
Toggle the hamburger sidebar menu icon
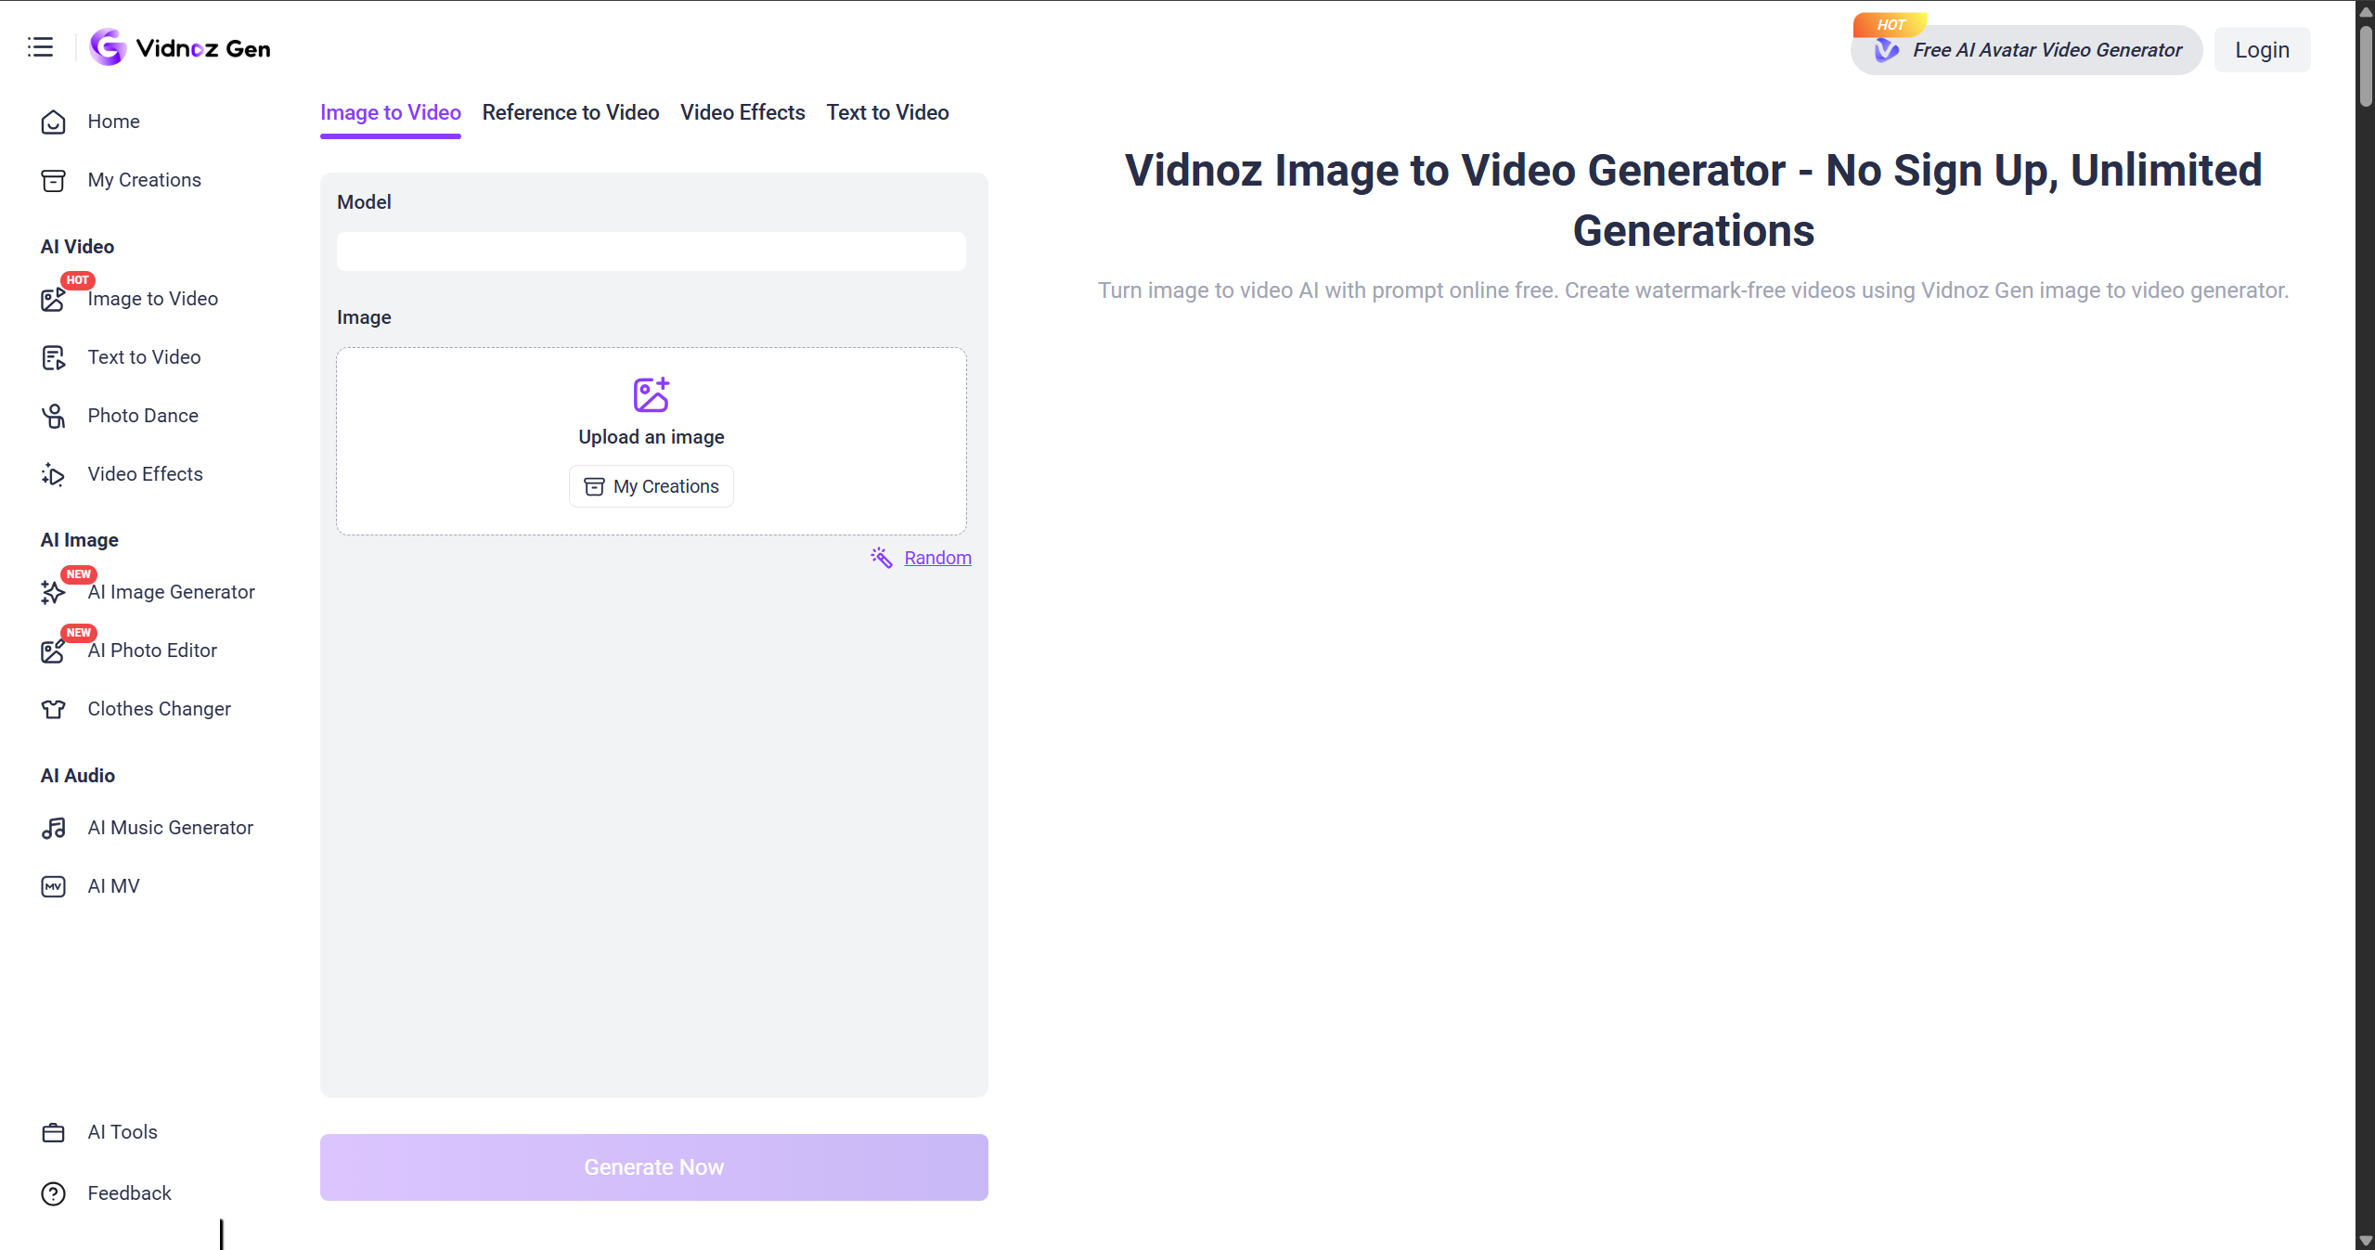pyautogui.click(x=40, y=47)
